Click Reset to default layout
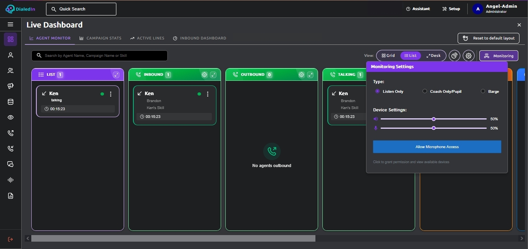 489,38
